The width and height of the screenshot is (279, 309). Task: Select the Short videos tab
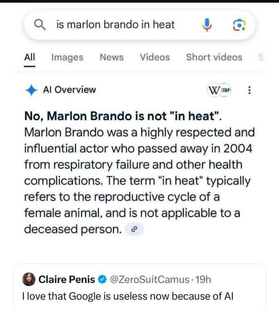pyautogui.click(x=214, y=57)
